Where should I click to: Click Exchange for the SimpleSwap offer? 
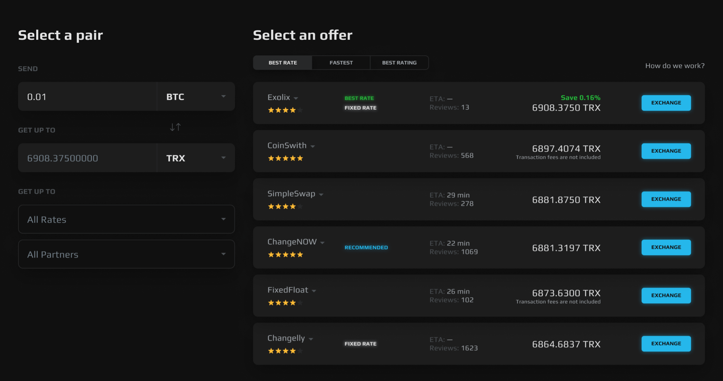pos(666,199)
